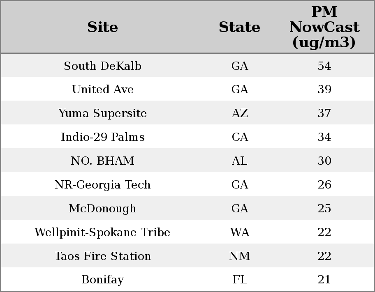Screen dimensions: 375x292
Task: Click the Taos Fire Station entry
Action: point(102,256)
